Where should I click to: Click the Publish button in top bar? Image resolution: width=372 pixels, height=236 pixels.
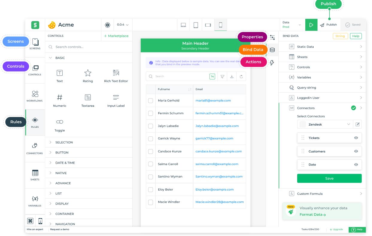coord(328,25)
